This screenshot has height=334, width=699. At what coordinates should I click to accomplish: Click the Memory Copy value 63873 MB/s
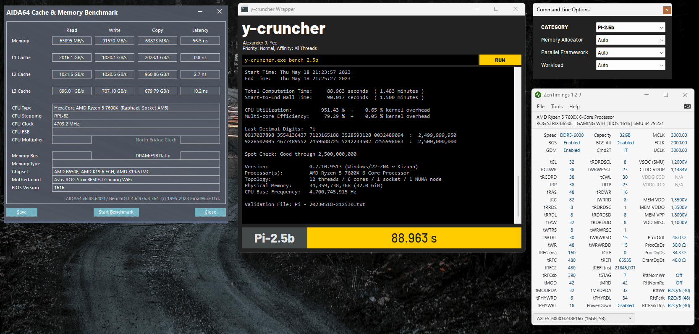coord(157,41)
